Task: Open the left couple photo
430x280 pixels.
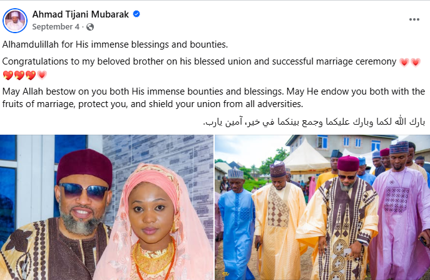Action: pyautogui.click(x=106, y=207)
